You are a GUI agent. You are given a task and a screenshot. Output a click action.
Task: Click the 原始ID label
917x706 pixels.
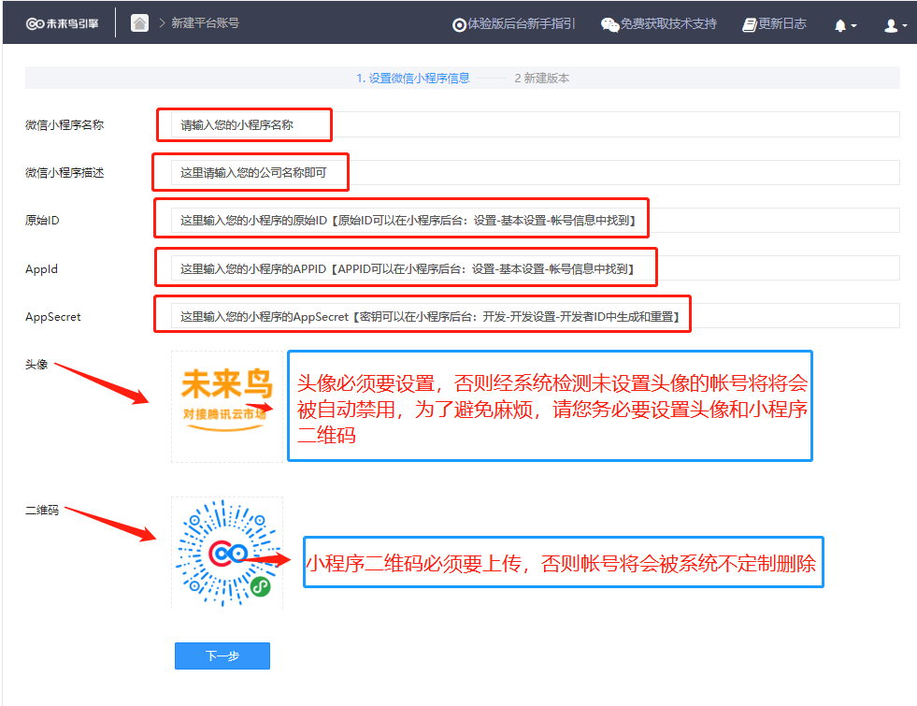tap(42, 221)
